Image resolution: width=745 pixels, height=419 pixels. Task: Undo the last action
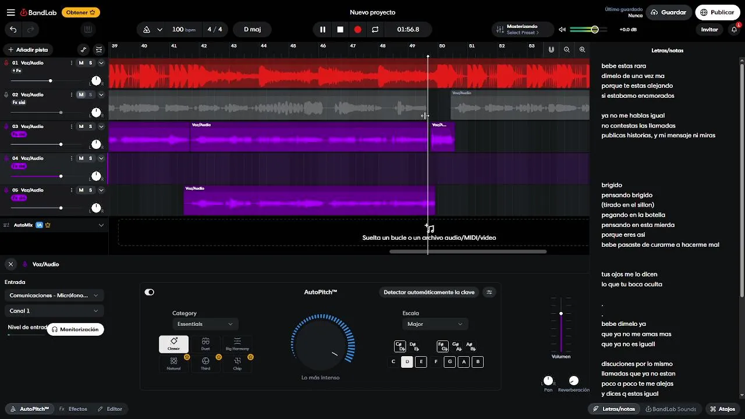[13, 29]
